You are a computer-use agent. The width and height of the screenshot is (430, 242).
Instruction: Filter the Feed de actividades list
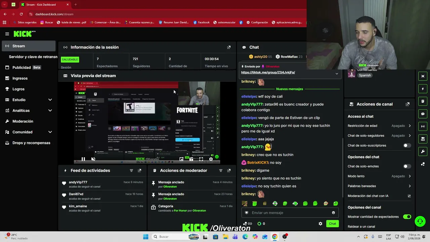131,171
